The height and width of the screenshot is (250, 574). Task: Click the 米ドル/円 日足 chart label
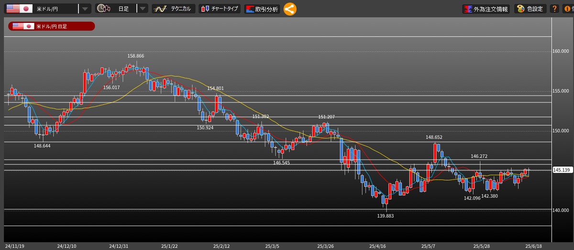click(x=51, y=26)
